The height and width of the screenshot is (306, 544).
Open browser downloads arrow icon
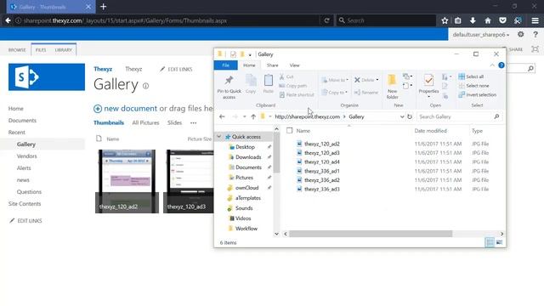click(x=473, y=20)
